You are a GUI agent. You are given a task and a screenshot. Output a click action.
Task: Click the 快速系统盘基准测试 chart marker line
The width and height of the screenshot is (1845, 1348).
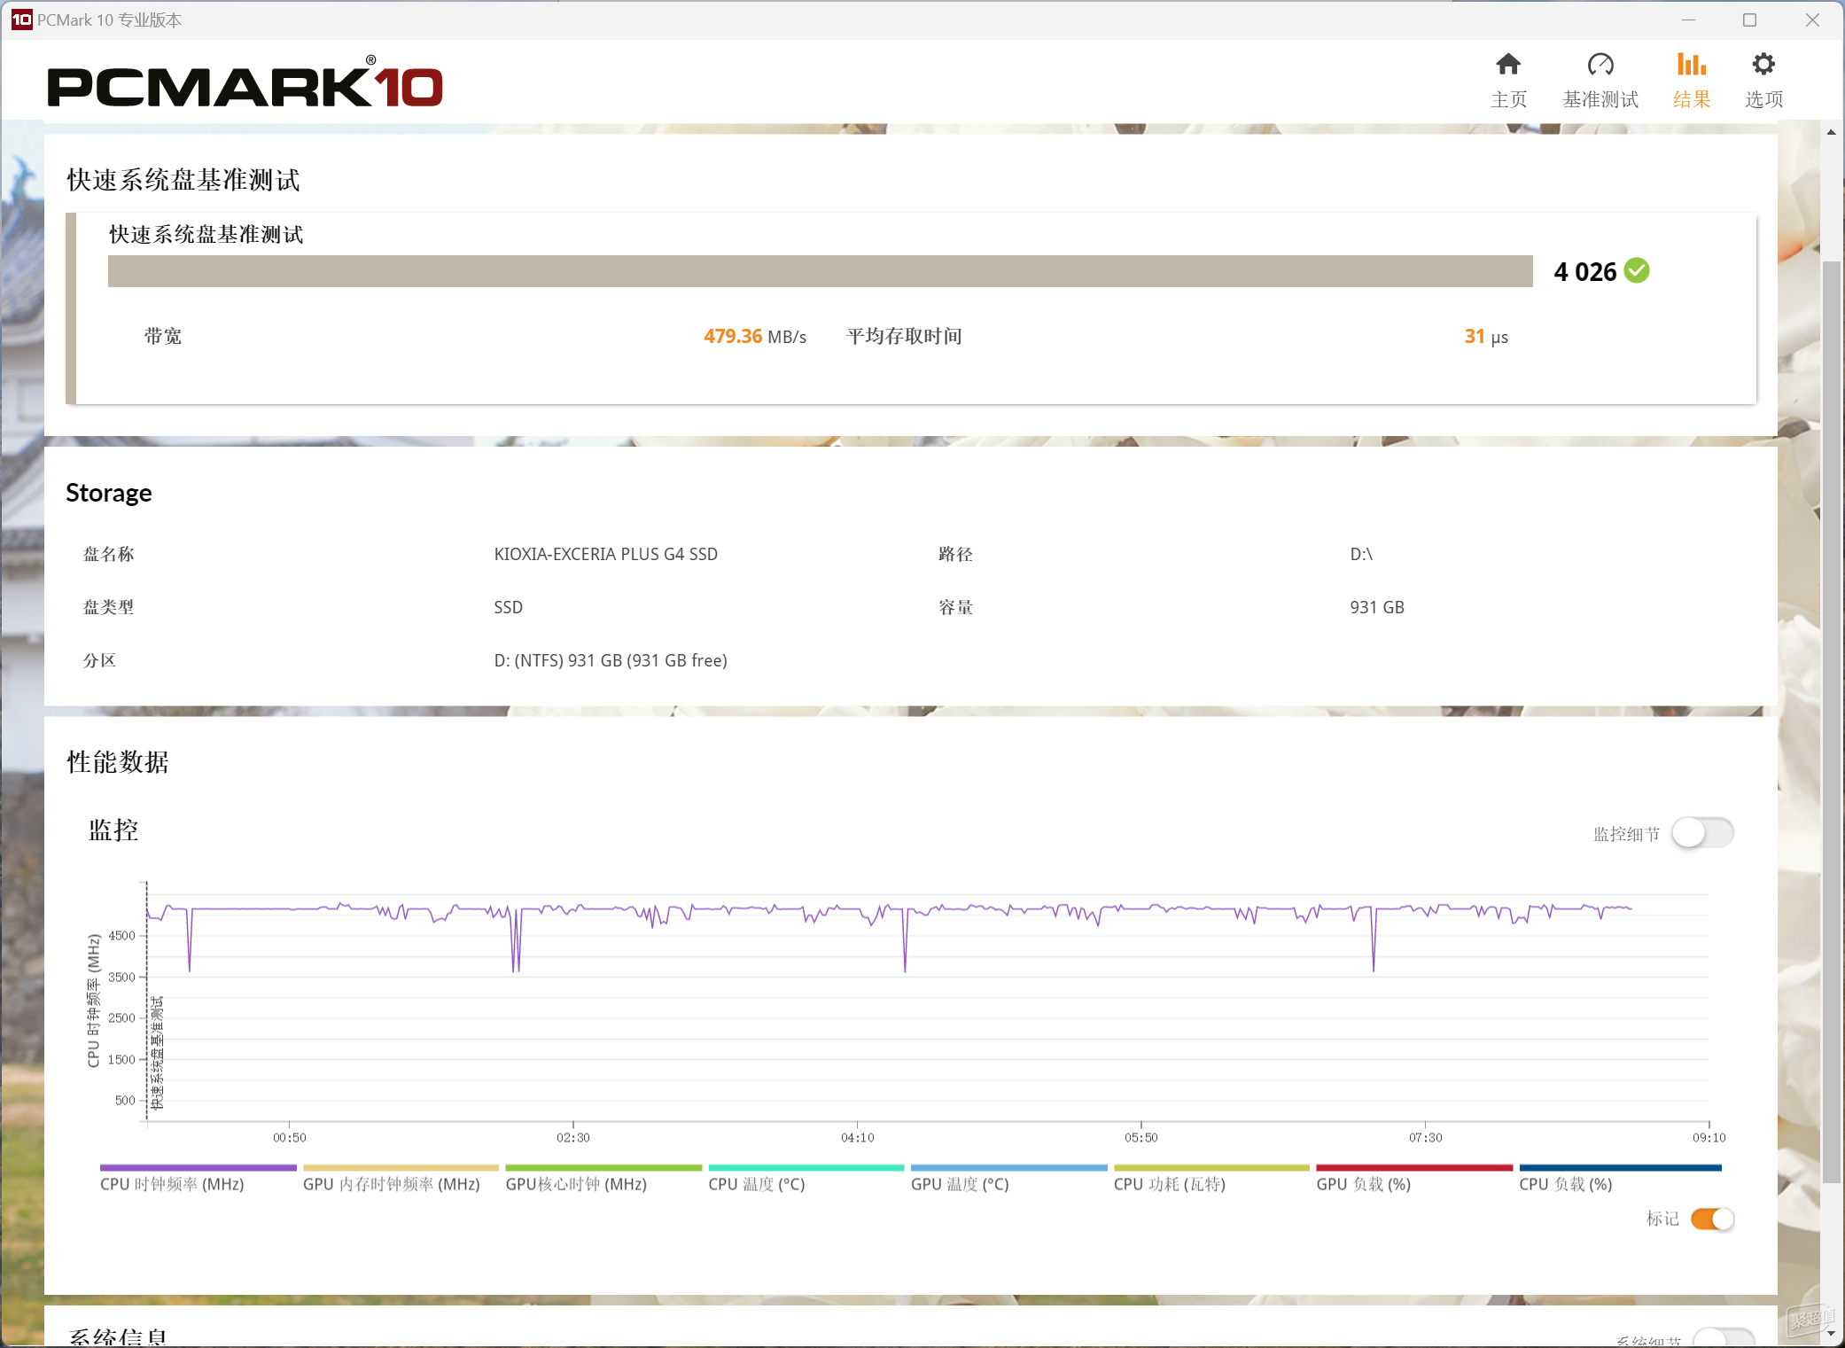pos(147,1001)
